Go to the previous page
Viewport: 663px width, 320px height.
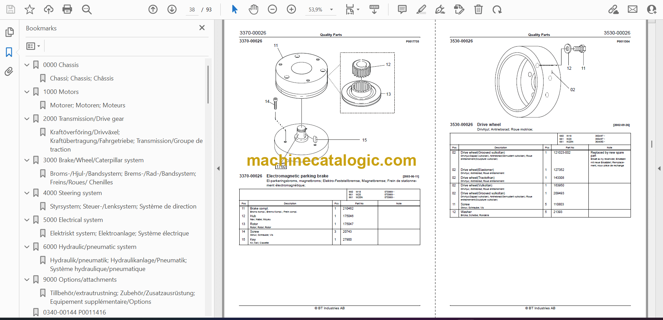pyautogui.click(x=153, y=9)
